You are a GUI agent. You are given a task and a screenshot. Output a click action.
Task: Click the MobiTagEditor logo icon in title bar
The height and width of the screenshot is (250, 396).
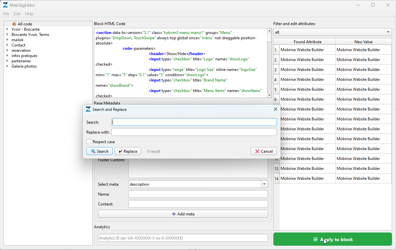(x=5, y=5)
